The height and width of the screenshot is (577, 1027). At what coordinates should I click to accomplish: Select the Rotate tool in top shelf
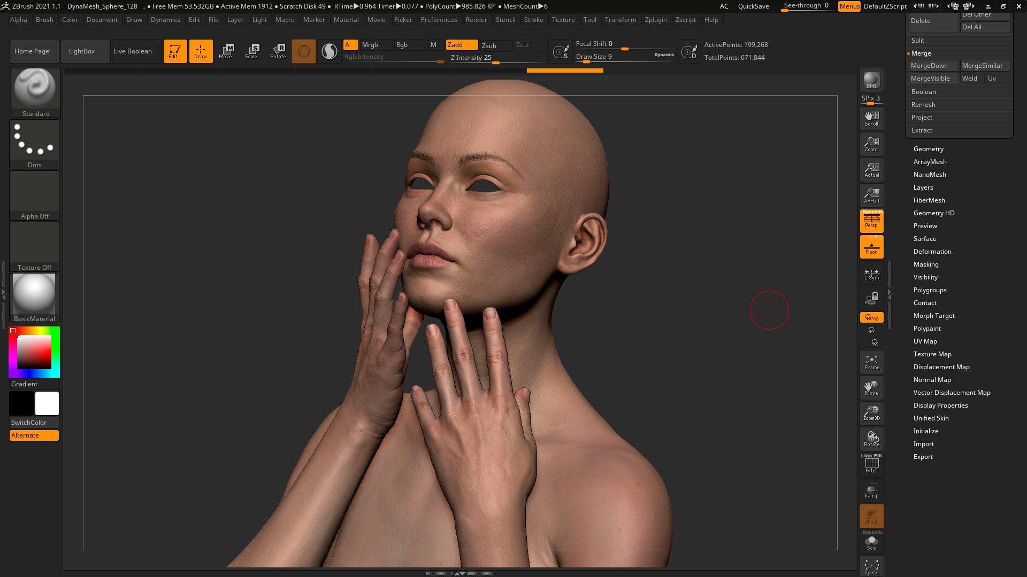[278, 51]
